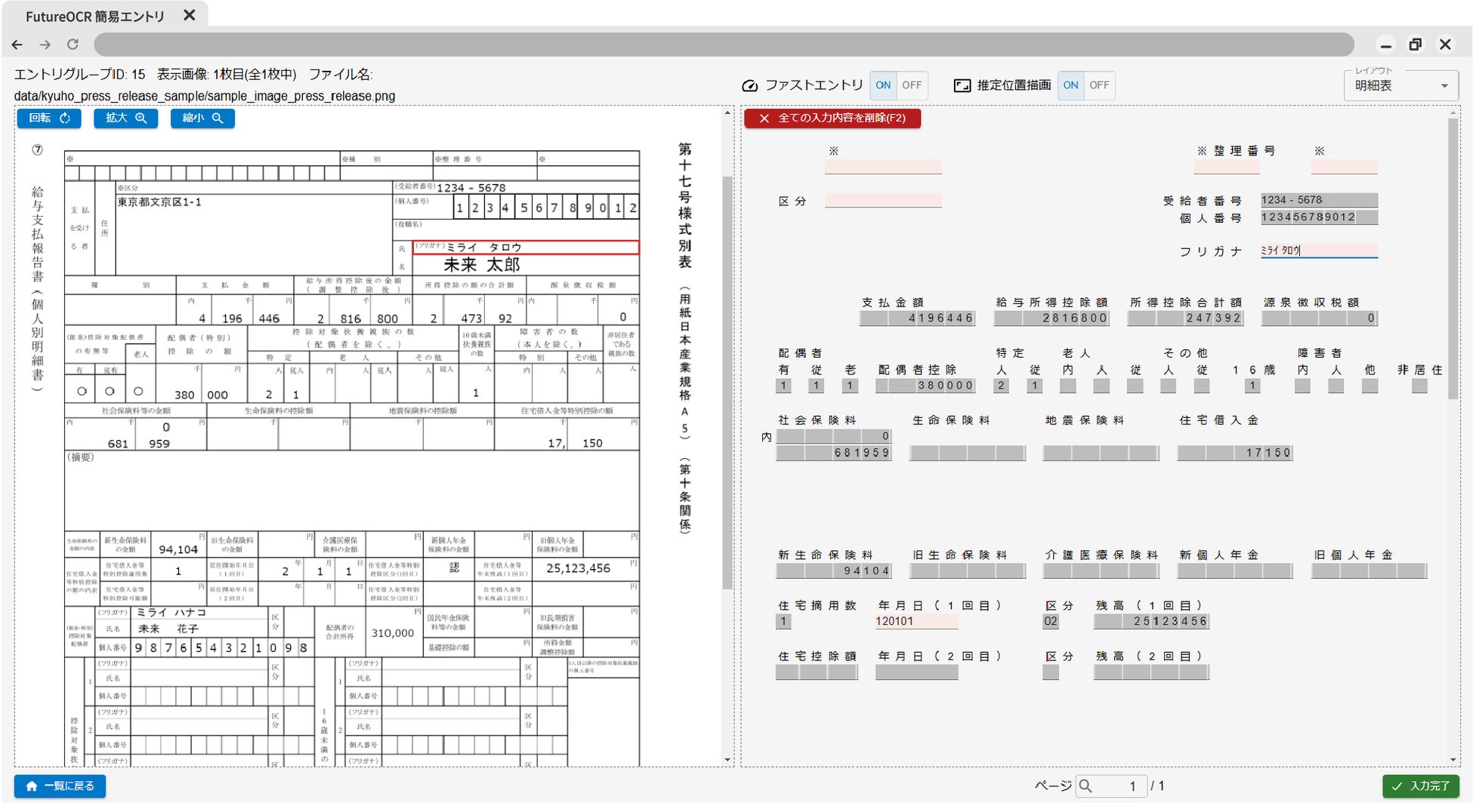Click the 区分 input field
The image size is (1473, 803).
[883, 201]
